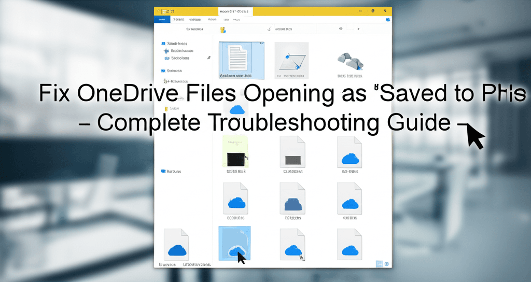
Task: Open the parallelogram image thumbnail with blue dots
Action: (x=291, y=60)
